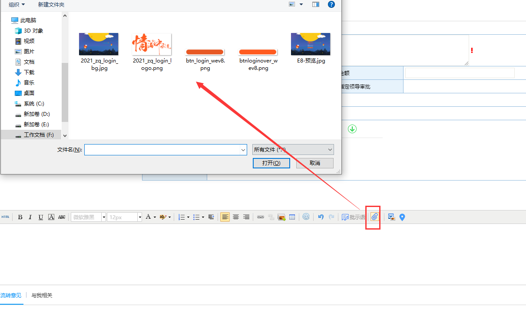Open the 组织 menu
526x309 pixels.
tap(17, 4)
